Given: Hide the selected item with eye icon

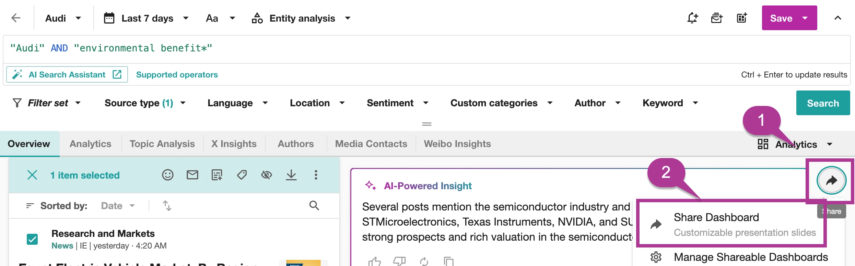Looking at the screenshot, I should (267, 175).
